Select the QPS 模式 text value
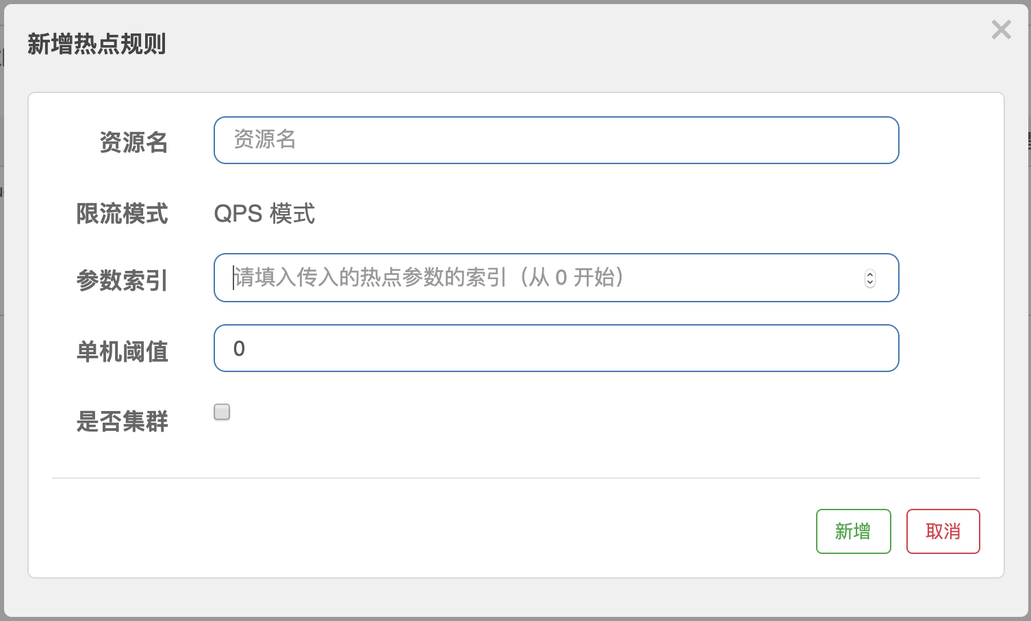This screenshot has width=1031, height=621. point(264,214)
